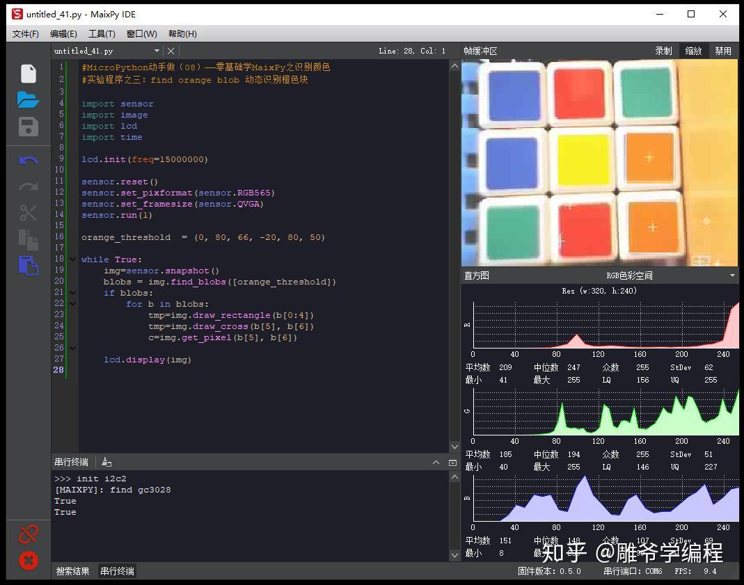The width and height of the screenshot is (744, 585).
Task: Disable the frame buffer display
Action: 722,50
